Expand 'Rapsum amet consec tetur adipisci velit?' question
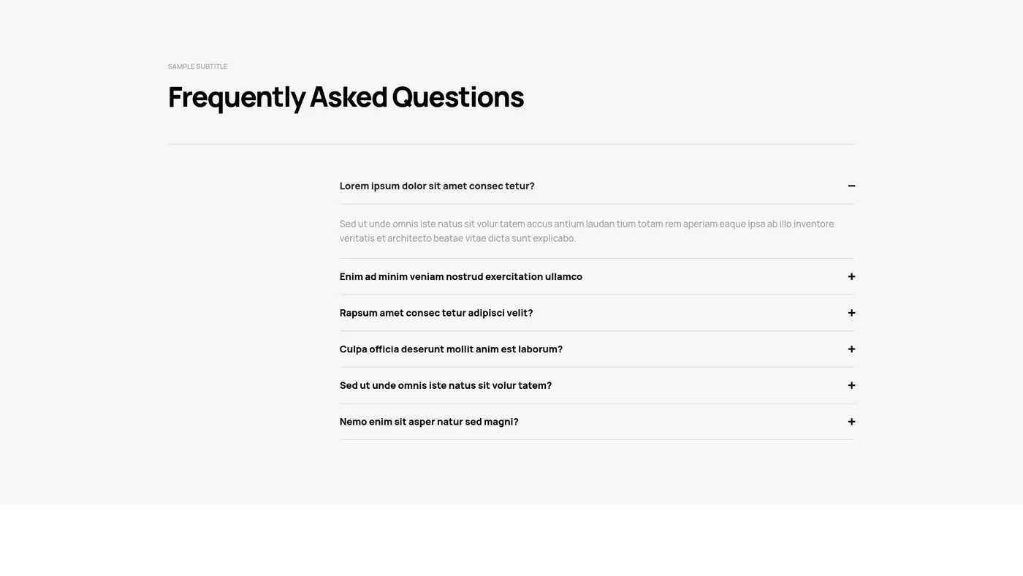 pos(436,313)
